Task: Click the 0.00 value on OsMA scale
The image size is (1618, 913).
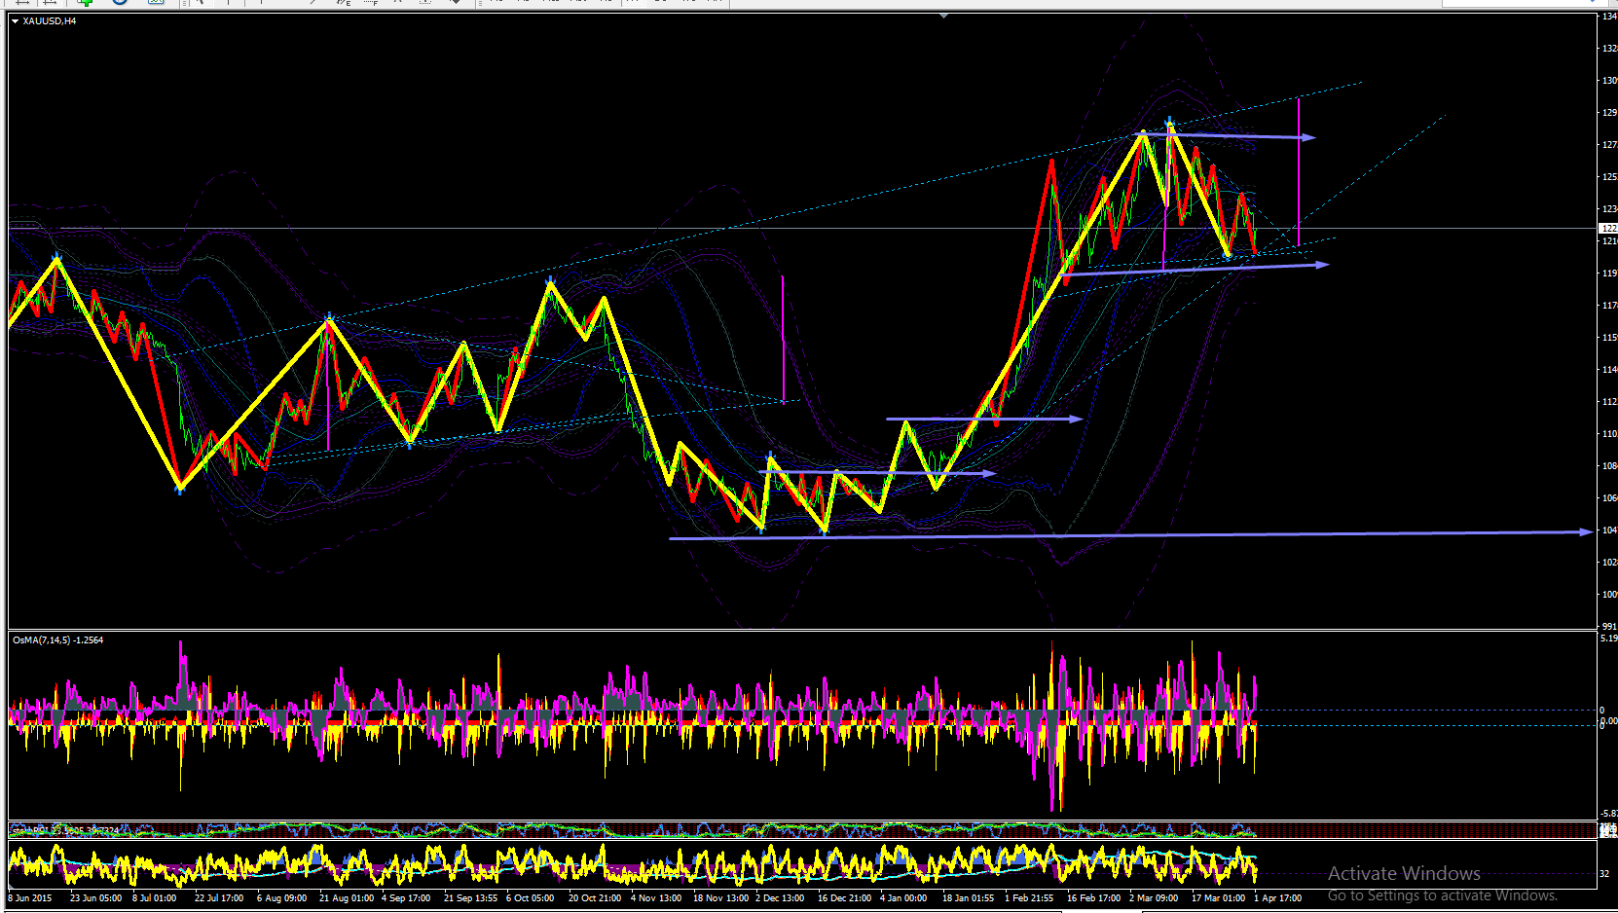Action: pyautogui.click(x=1608, y=721)
